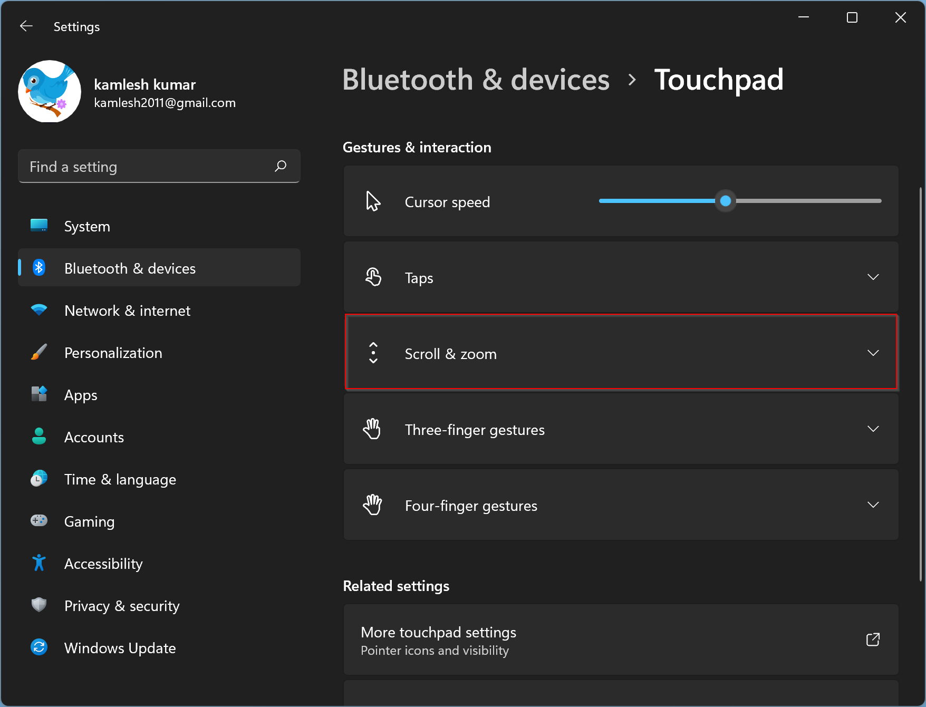The image size is (926, 707).
Task: Click the Cursor speed slider thumb
Action: pos(726,201)
